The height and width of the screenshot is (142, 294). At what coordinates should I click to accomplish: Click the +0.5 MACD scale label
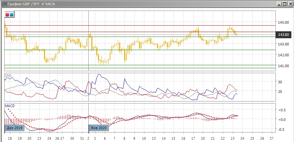click(282, 110)
